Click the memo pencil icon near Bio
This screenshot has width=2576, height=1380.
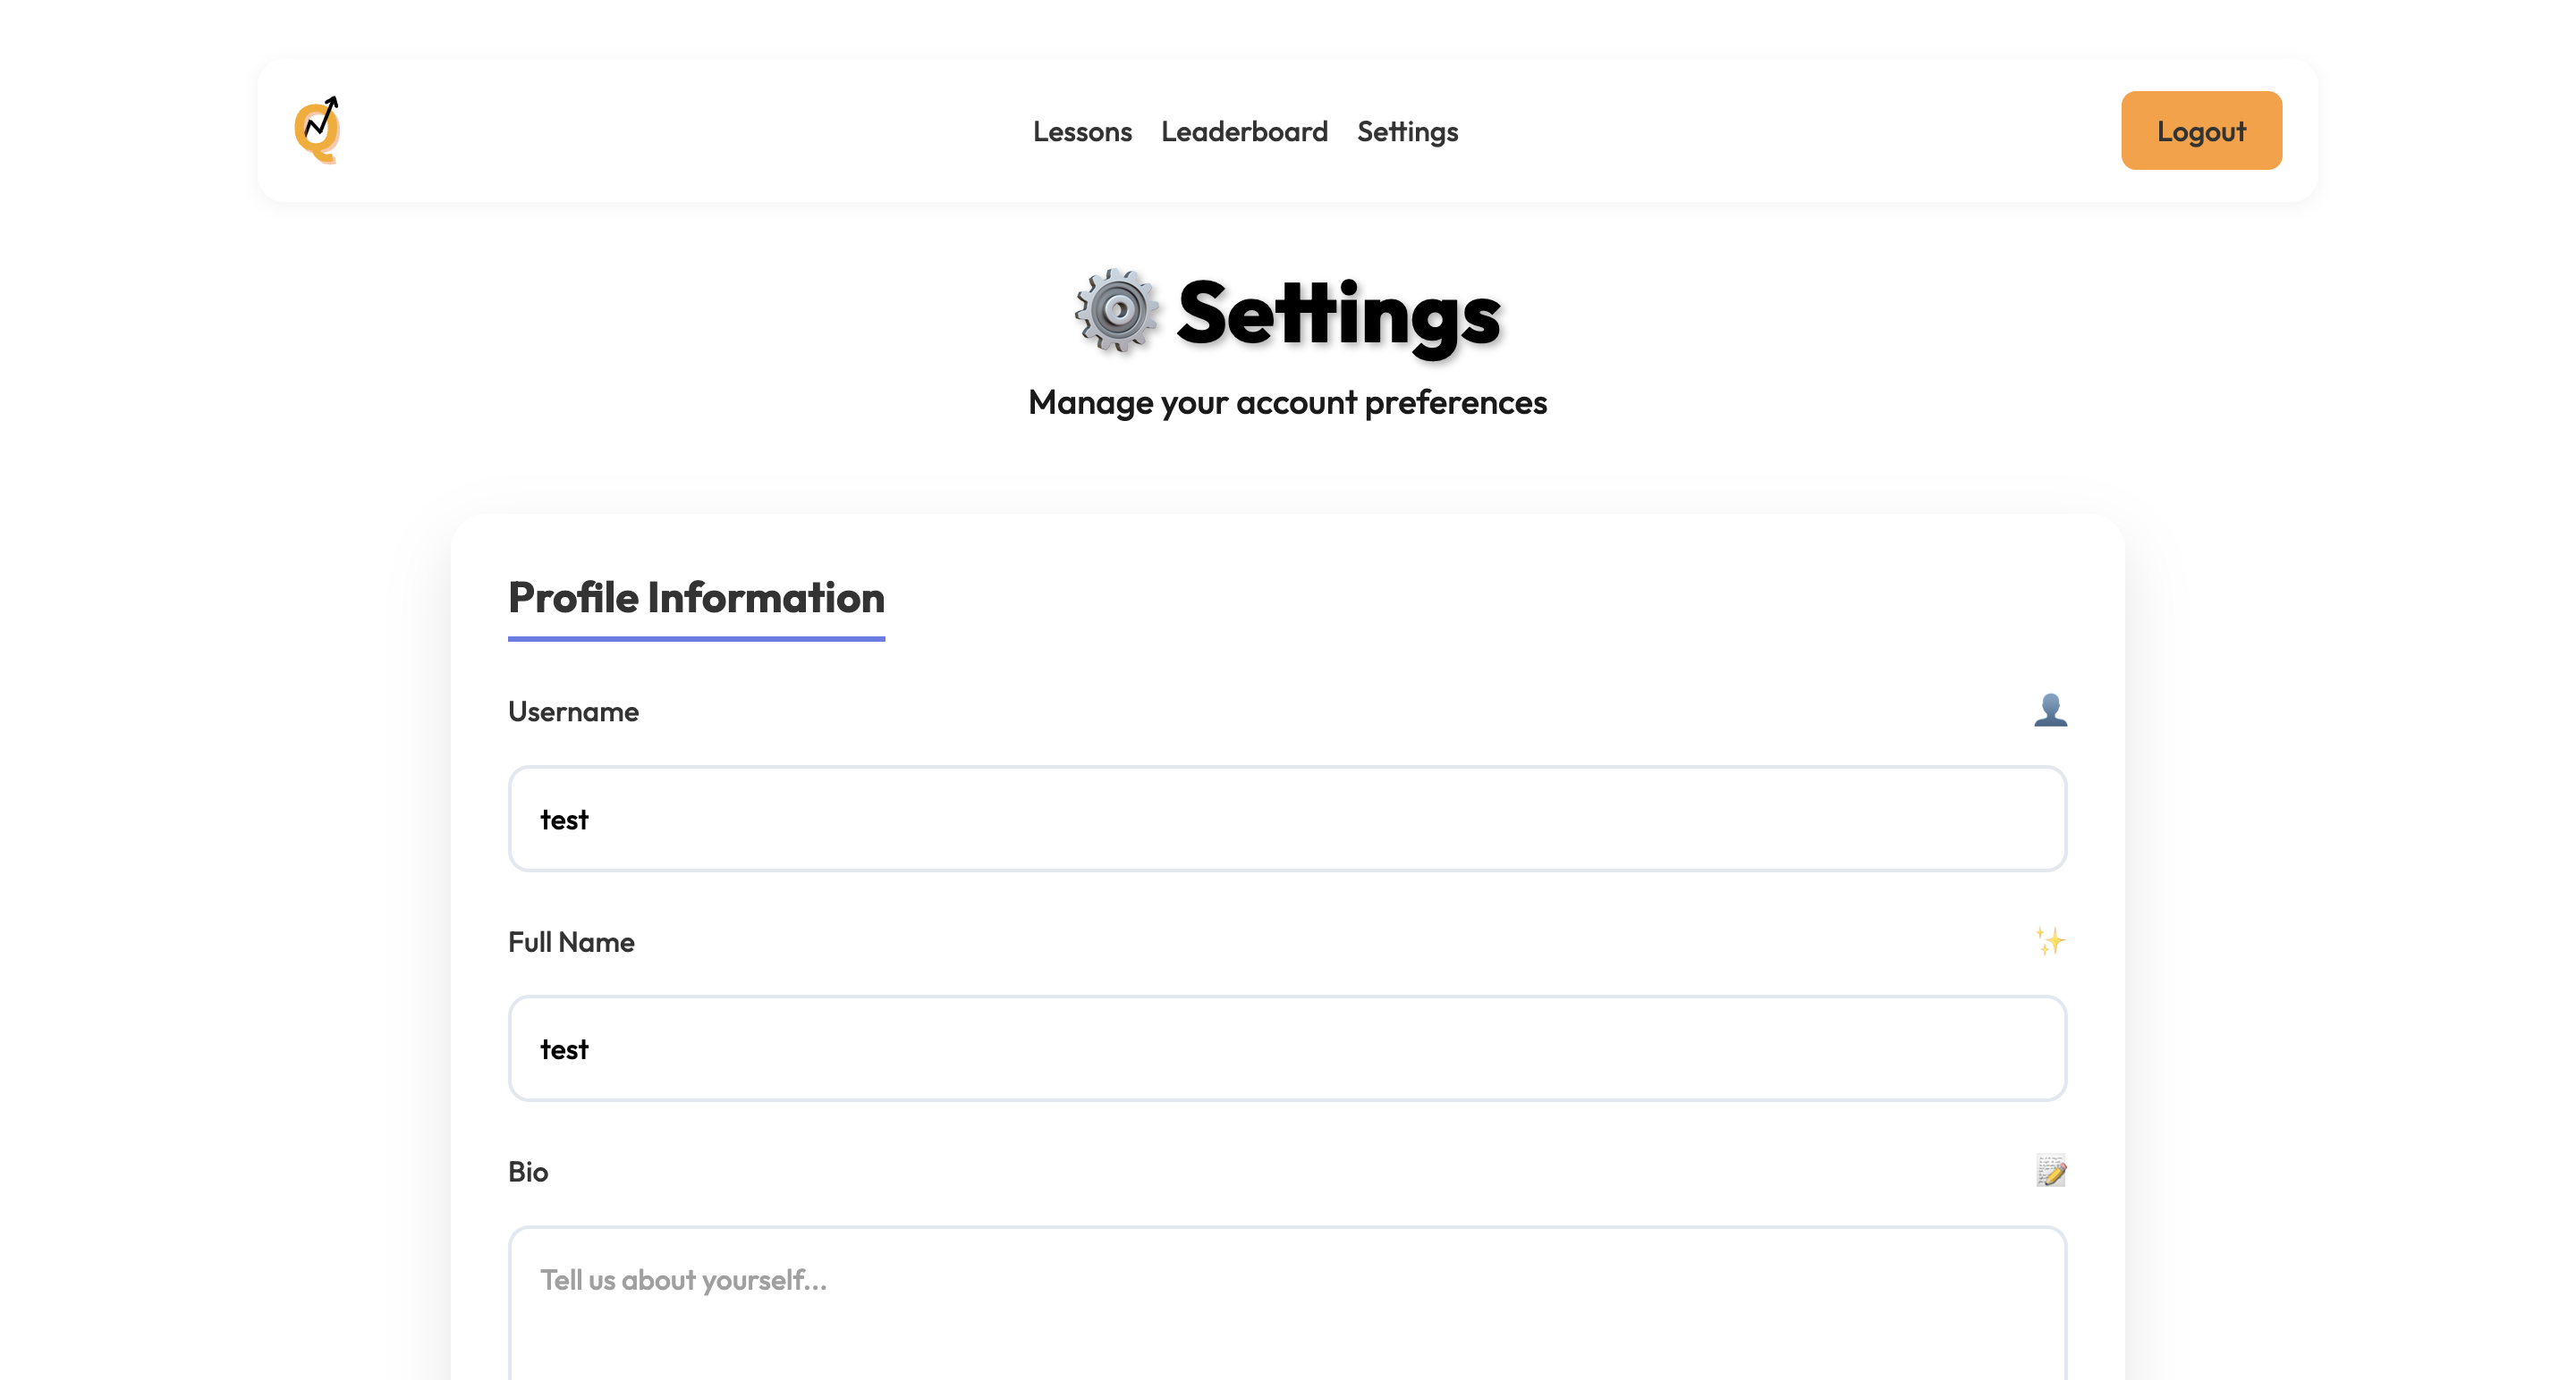[x=2050, y=1170]
